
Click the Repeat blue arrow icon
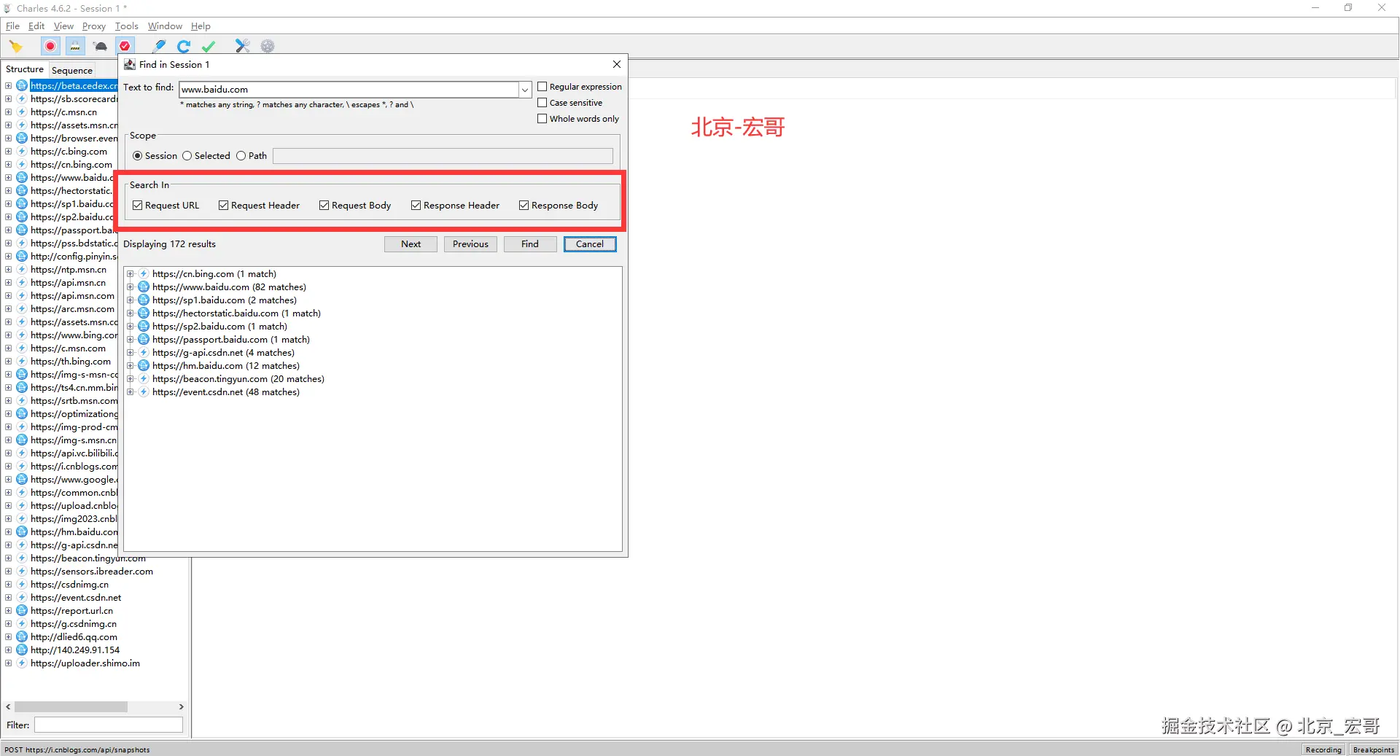(184, 46)
